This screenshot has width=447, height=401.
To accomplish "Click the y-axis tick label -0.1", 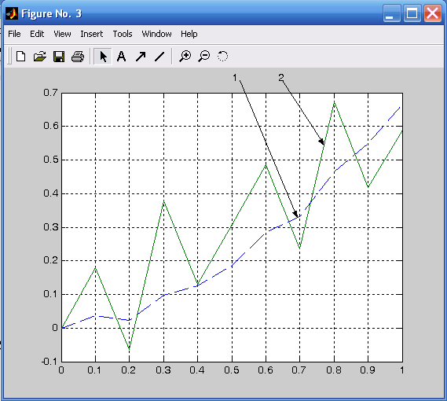I will [49, 362].
